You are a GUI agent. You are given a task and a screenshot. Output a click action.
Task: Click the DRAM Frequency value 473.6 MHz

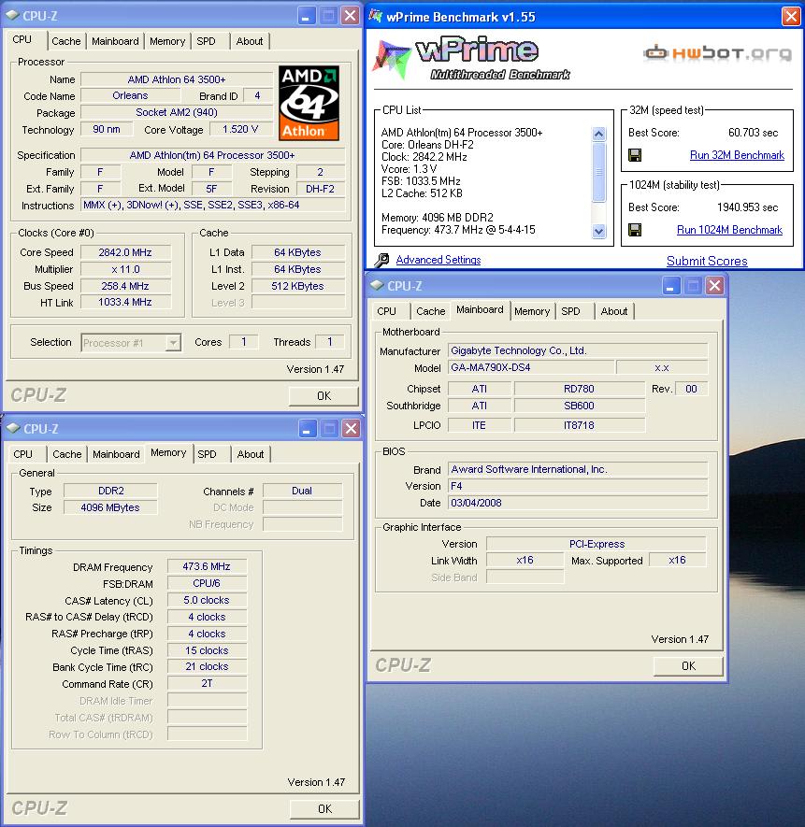click(x=207, y=566)
